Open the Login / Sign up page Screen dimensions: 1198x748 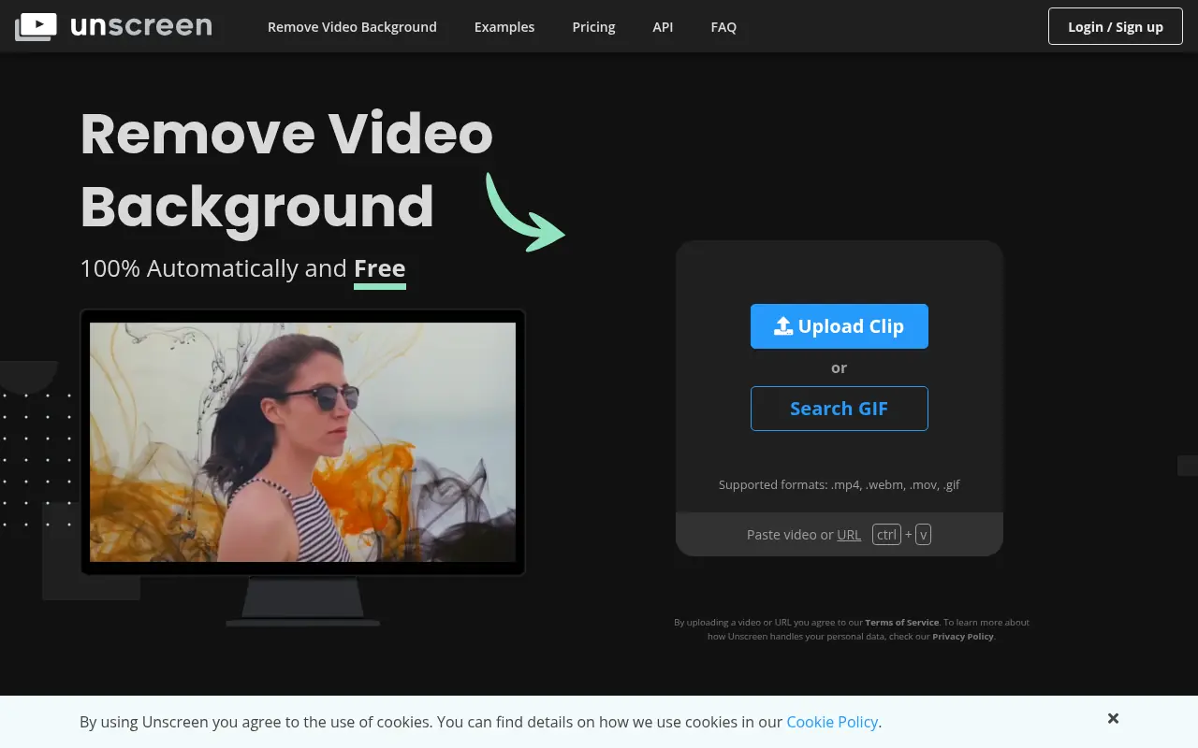pyautogui.click(x=1115, y=26)
